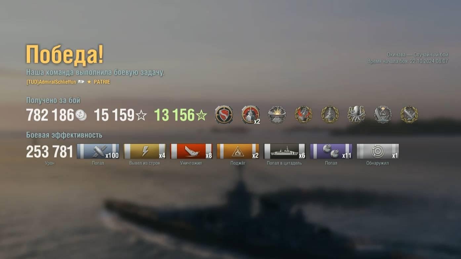The image size is (461, 259).
Task: Click the hourglass and chains achievement medal
Action: [x=383, y=115]
